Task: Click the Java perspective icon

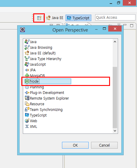Action: [27, 42]
